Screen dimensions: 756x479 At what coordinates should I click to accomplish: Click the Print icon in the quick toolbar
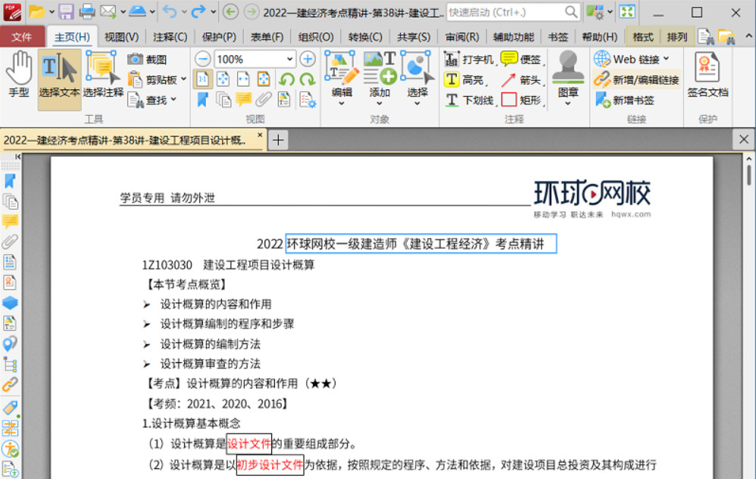coord(87,11)
